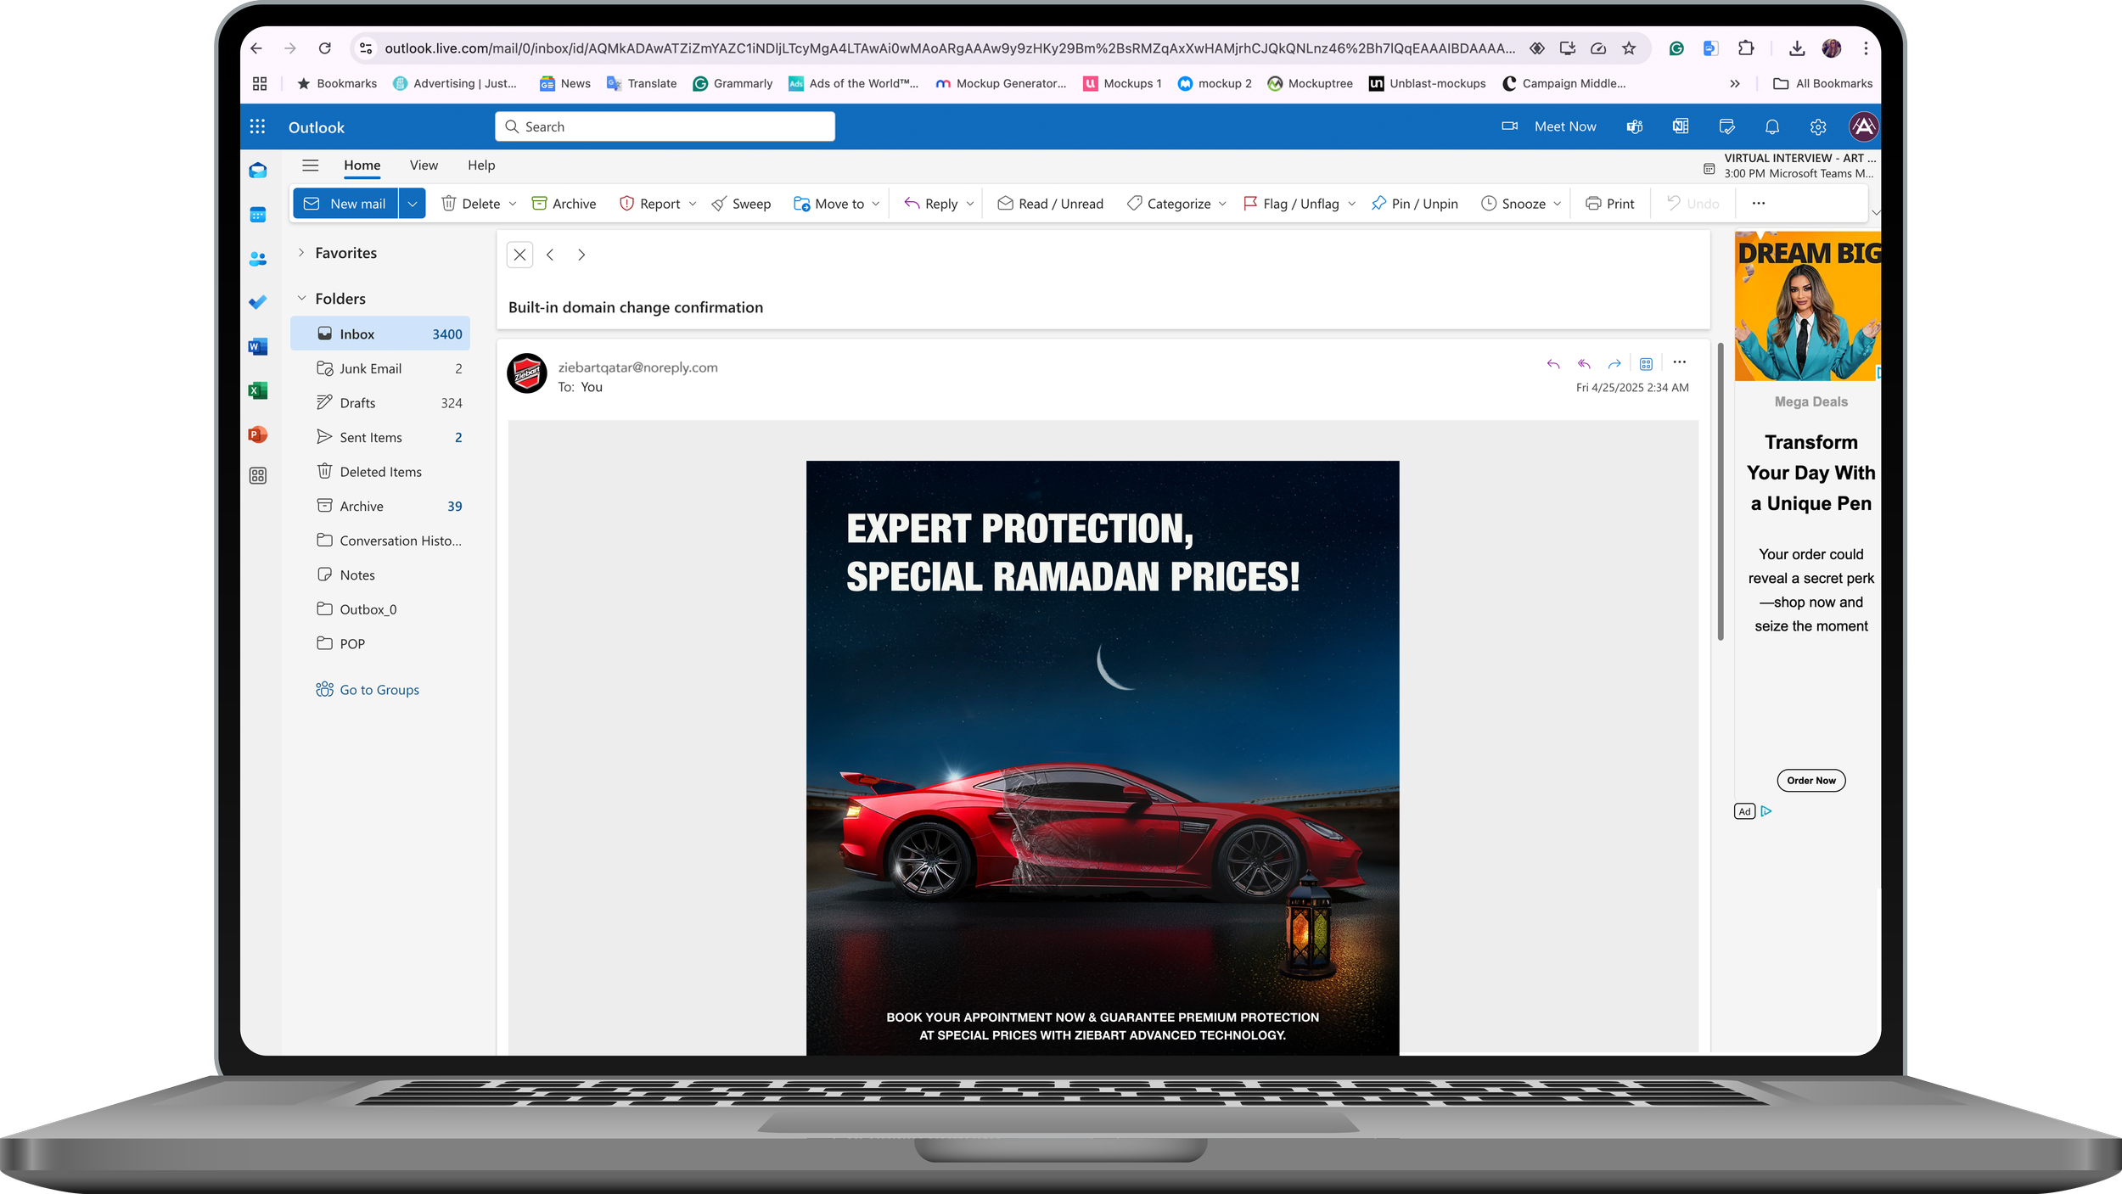Open Chrome extensions puzzle icon
The height and width of the screenshot is (1194, 2122).
pyautogui.click(x=1746, y=48)
